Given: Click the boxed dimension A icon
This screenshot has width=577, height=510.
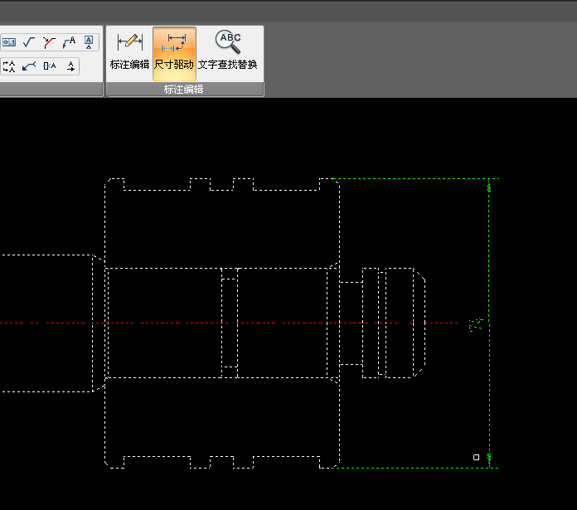Looking at the screenshot, I should pyautogui.click(x=50, y=66).
